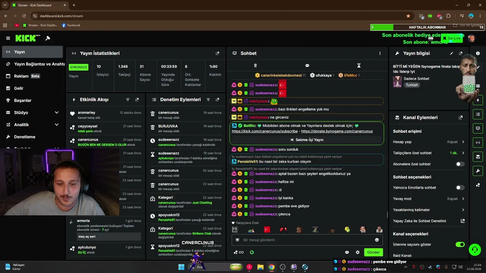Open the kick.com/canercunus/subscribe link
The width and height of the screenshot is (486, 273).
pyautogui.click(x=265, y=131)
